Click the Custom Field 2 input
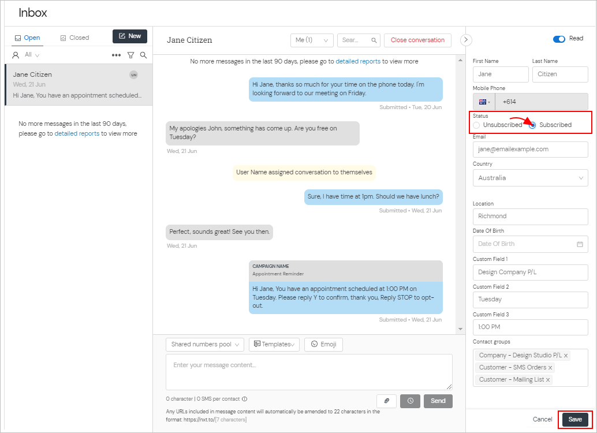597x433 pixels. pyautogui.click(x=531, y=300)
